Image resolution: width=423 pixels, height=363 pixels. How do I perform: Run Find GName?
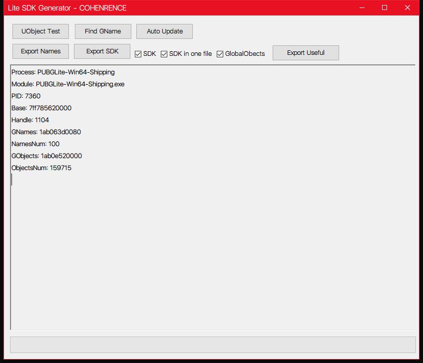click(103, 31)
